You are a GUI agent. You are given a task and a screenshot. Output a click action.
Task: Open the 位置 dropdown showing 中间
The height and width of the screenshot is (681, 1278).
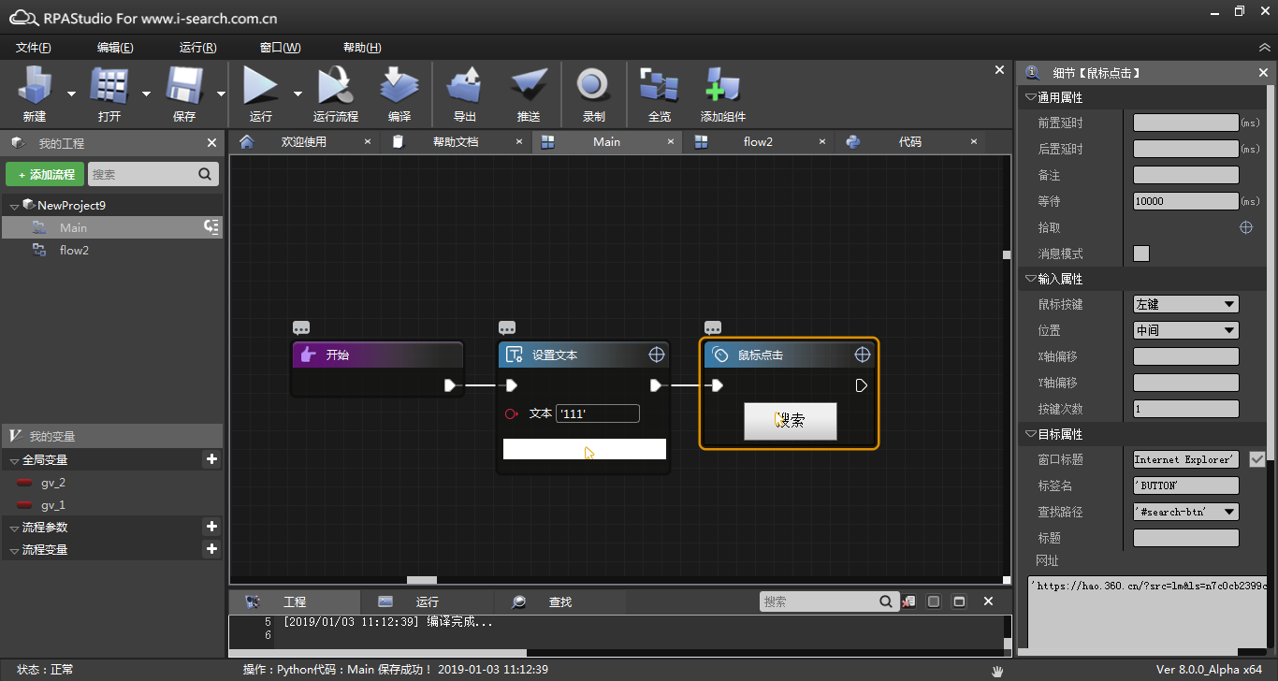coord(1185,330)
